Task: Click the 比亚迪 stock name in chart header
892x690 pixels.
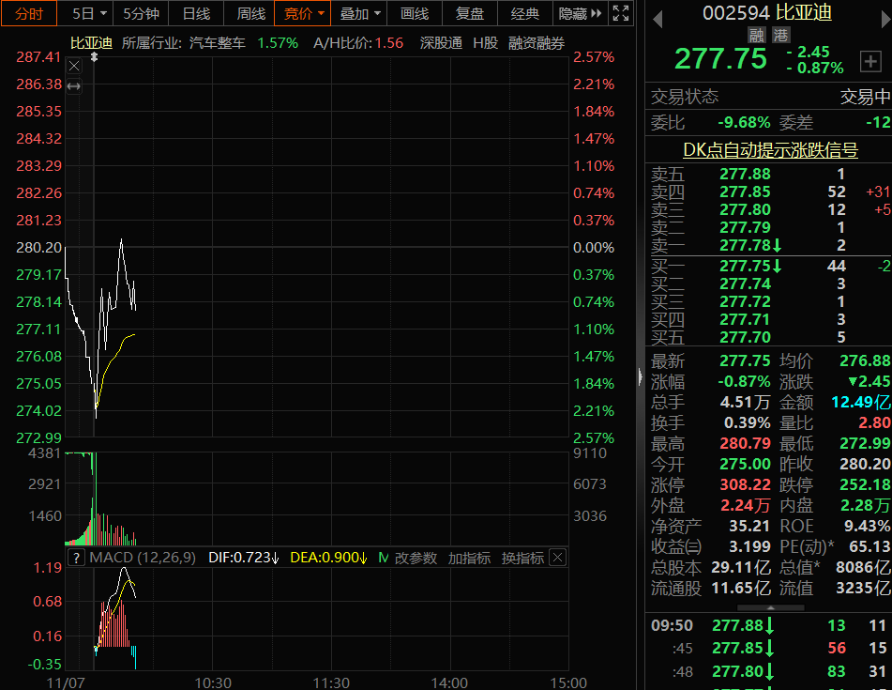Action: [91, 43]
